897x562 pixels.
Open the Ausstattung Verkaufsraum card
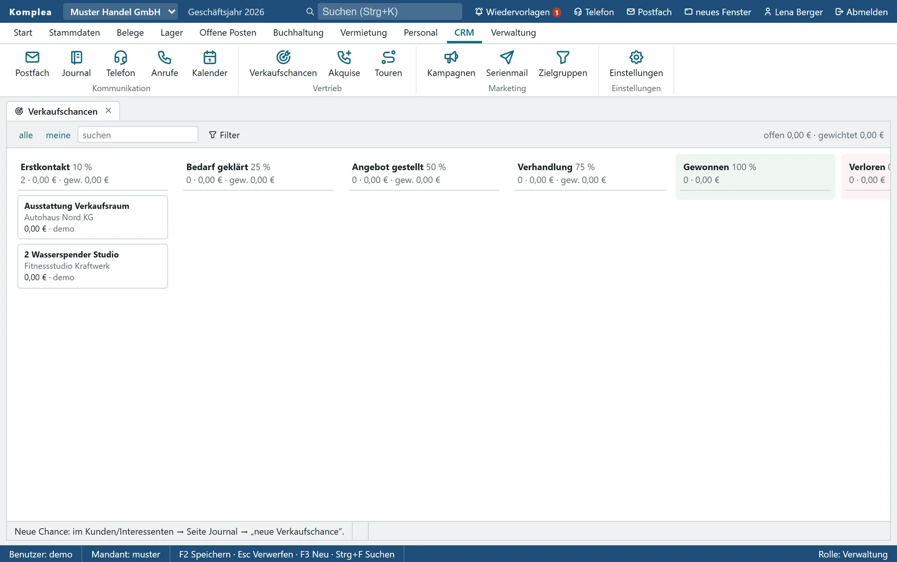coord(93,217)
